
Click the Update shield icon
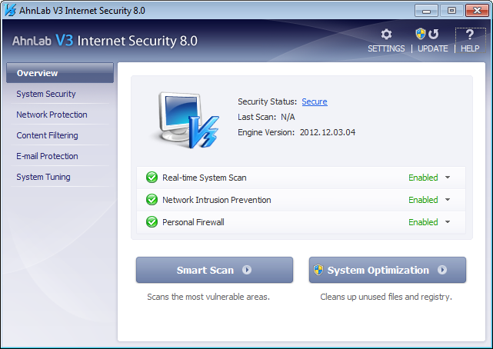pos(421,35)
